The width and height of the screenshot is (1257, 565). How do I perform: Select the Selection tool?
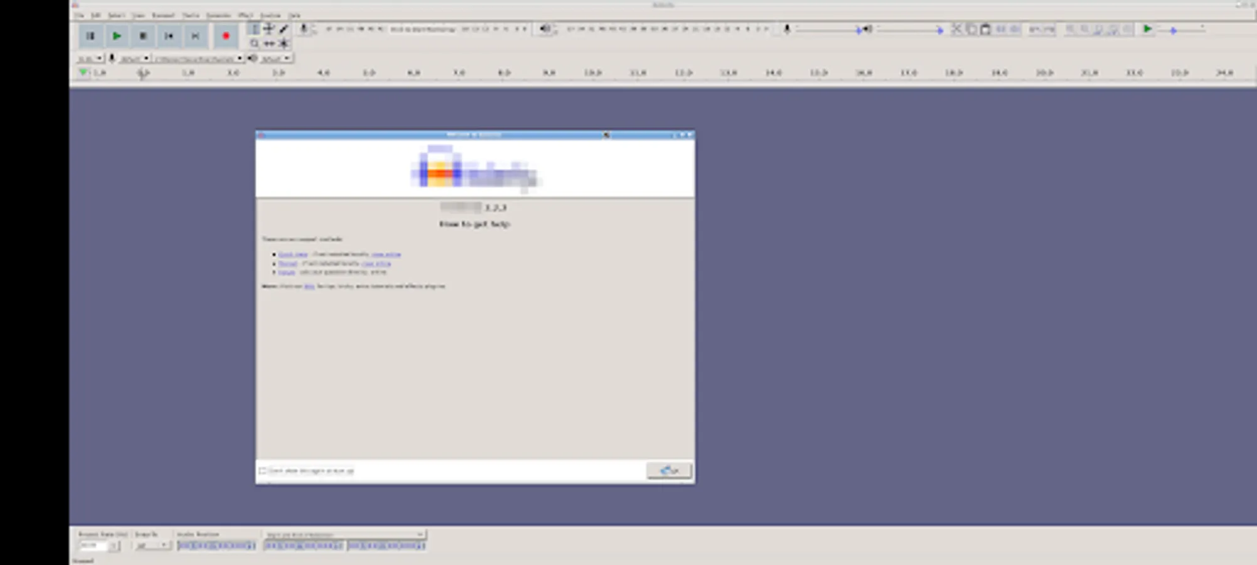coord(254,29)
